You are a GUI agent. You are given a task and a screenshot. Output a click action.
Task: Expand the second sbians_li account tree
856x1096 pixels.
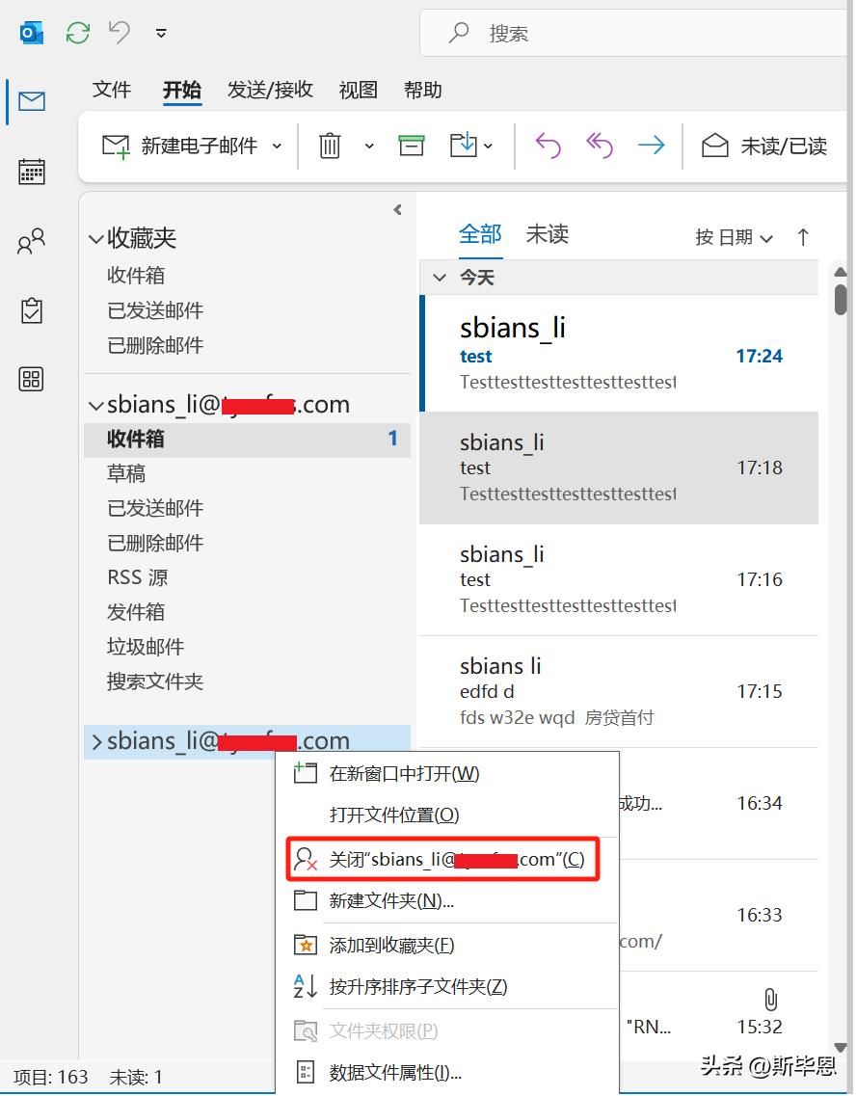coord(96,741)
